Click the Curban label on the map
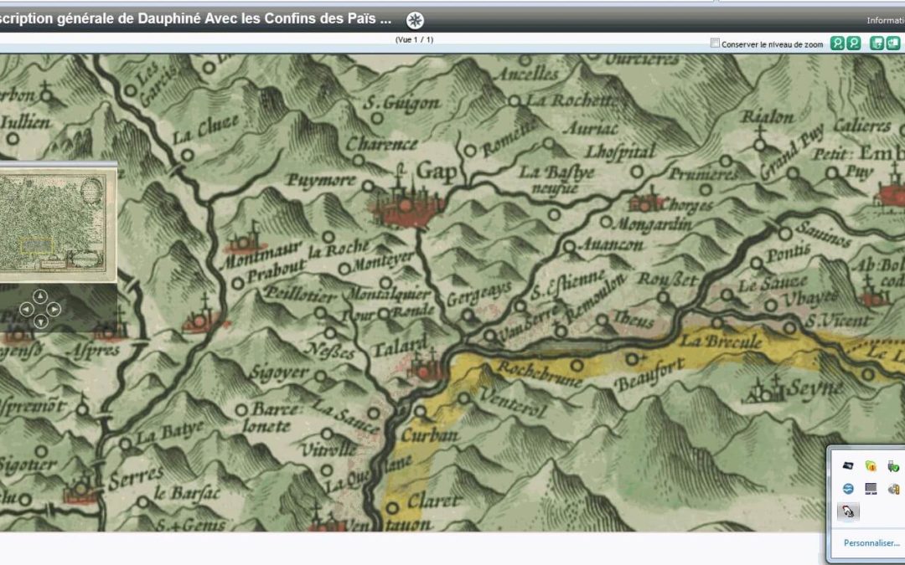905x565 pixels. (429, 435)
